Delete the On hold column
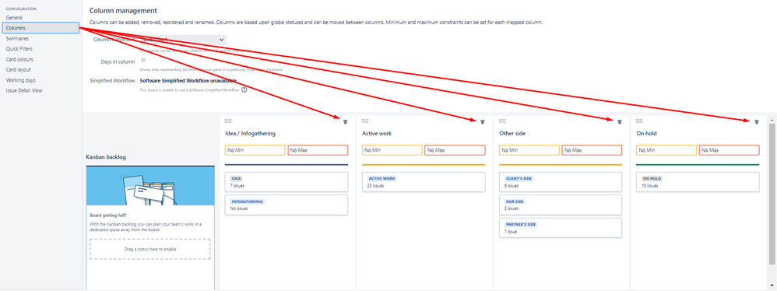 tap(757, 121)
